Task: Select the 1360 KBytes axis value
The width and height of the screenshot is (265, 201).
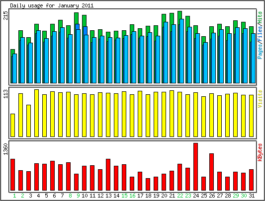Action: [6, 149]
